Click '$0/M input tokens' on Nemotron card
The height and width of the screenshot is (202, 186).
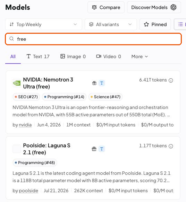(x=116, y=125)
